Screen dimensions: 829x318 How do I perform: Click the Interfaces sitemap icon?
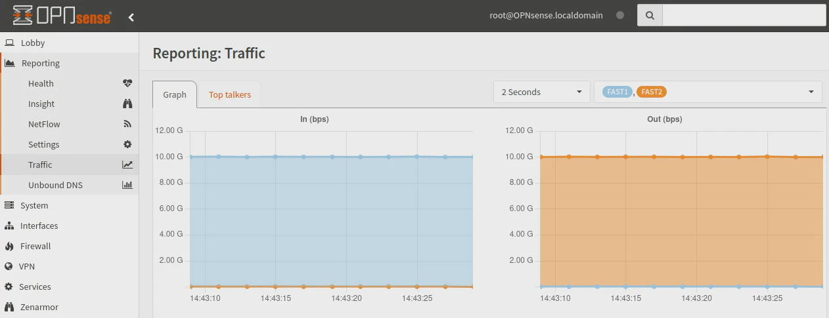[9, 226]
